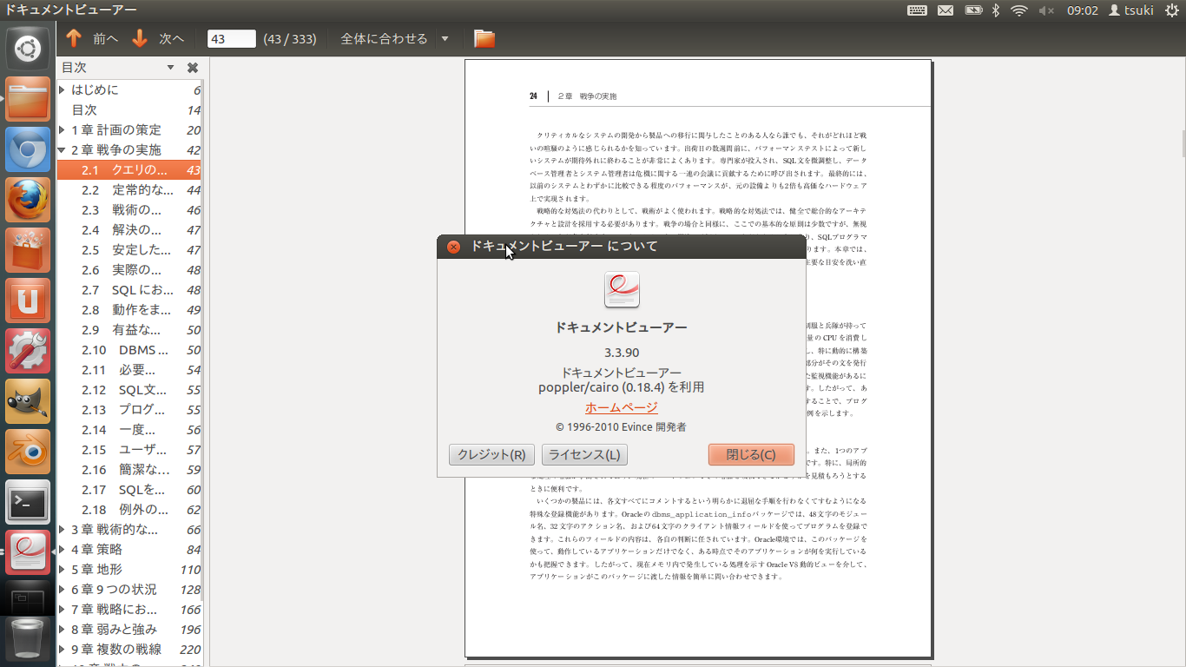Launch Blender from the launcher
The image size is (1186, 667).
(x=28, y=452)
